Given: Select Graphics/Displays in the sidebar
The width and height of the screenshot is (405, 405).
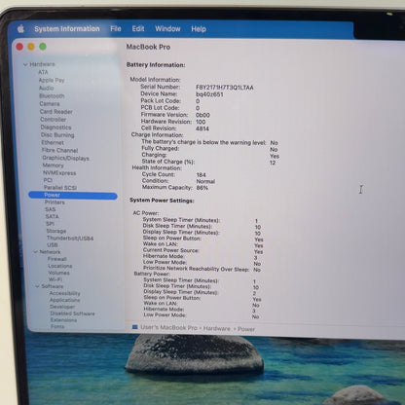Looking at the screenshot, I should pyautogui.click(x=66, y=158).
